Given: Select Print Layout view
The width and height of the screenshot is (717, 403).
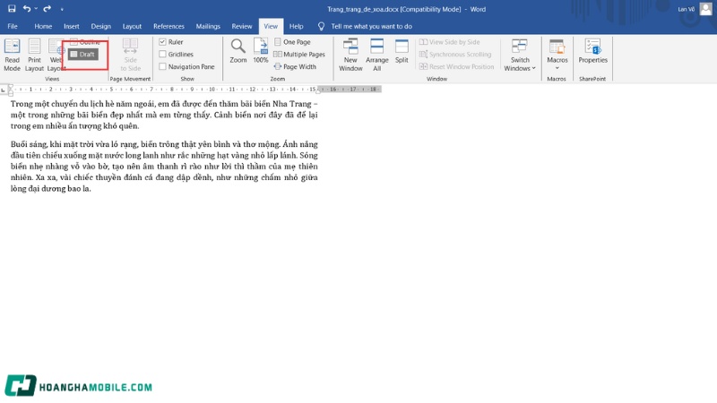Looking at the screenshot, I should 34,54.
